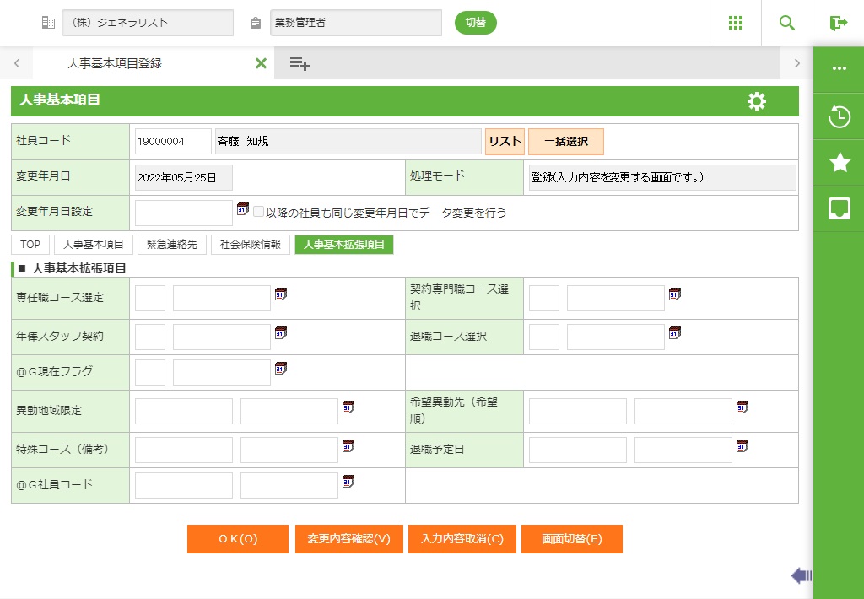Open the inbox tray icon in sidebar
The width and height of the screenshot is (864, 599).
tap(839, 209)
